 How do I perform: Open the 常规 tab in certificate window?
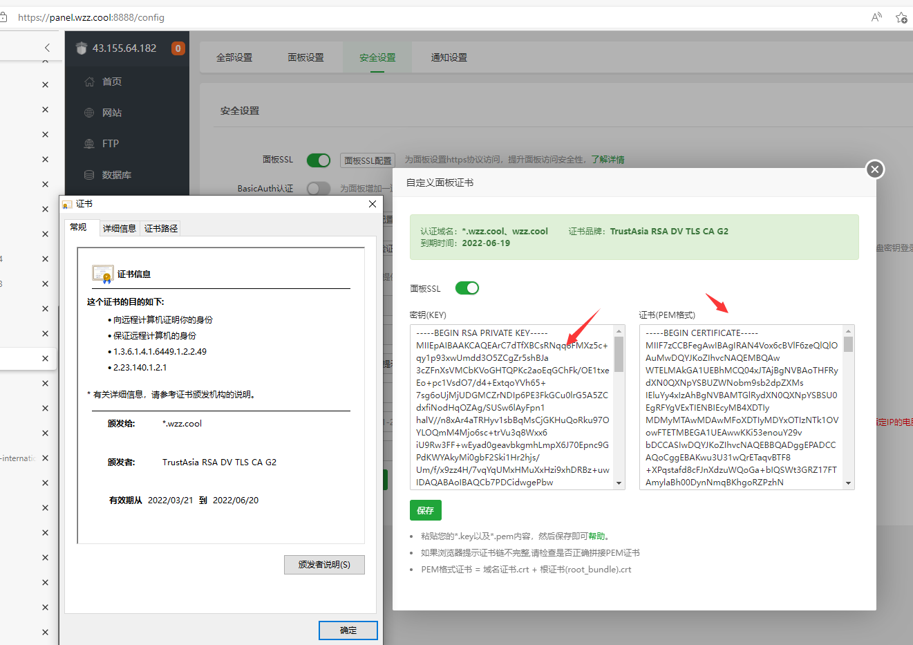pos(78,227)
